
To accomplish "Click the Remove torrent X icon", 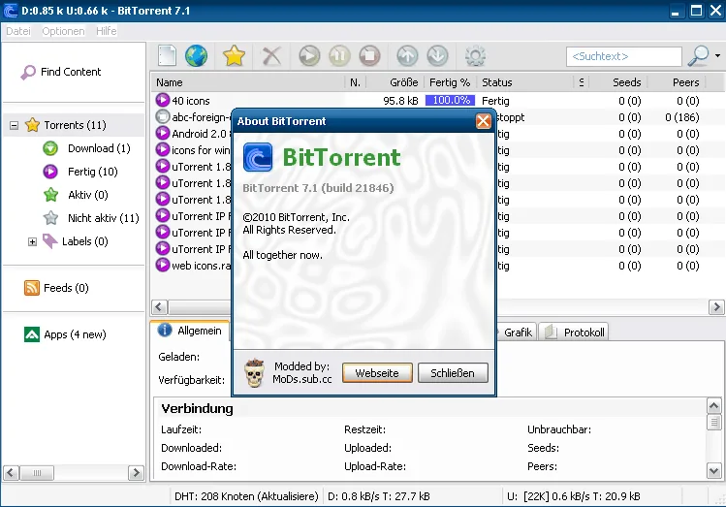I will [271, 56].
